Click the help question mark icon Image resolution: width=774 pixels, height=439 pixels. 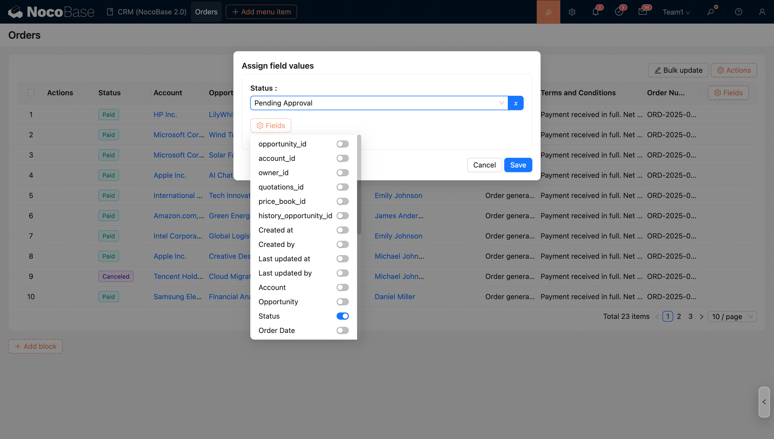point(738,12)
